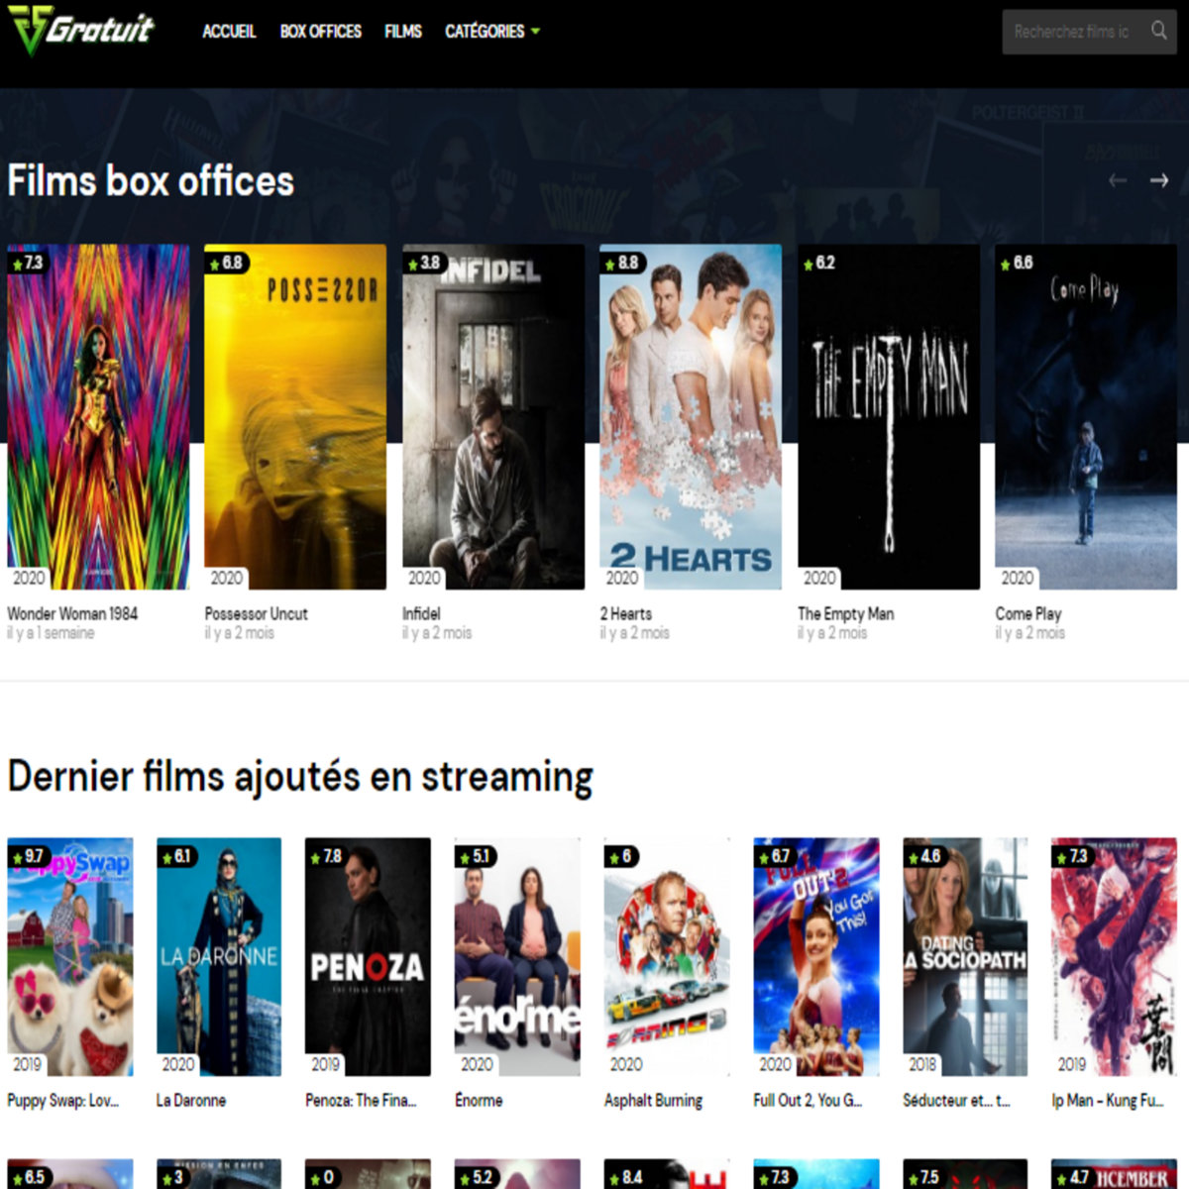Click the 8.8 rating badge on 2 Hearts
This screenshot has width=1189, height=1189.
coord(621,263)
